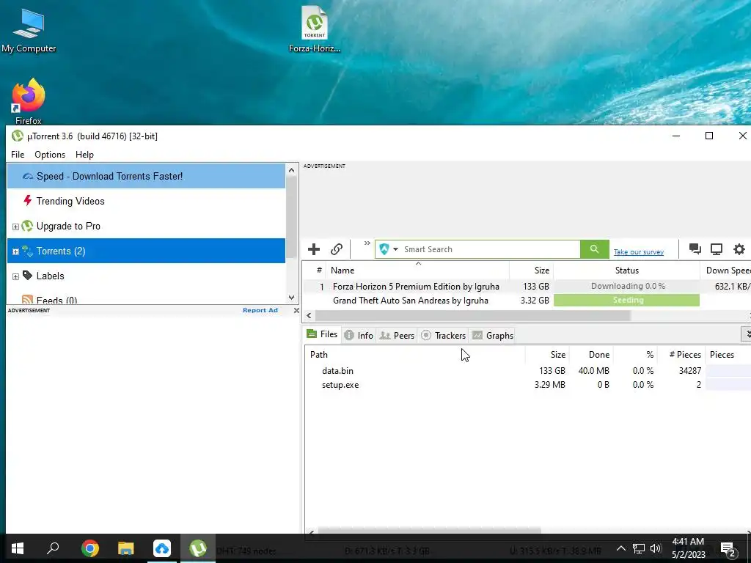Expand the Labels tree node

click(15, 276)
